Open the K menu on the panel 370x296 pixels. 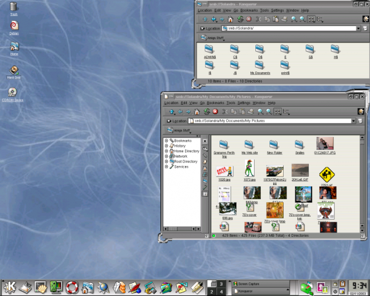(9, 287)
